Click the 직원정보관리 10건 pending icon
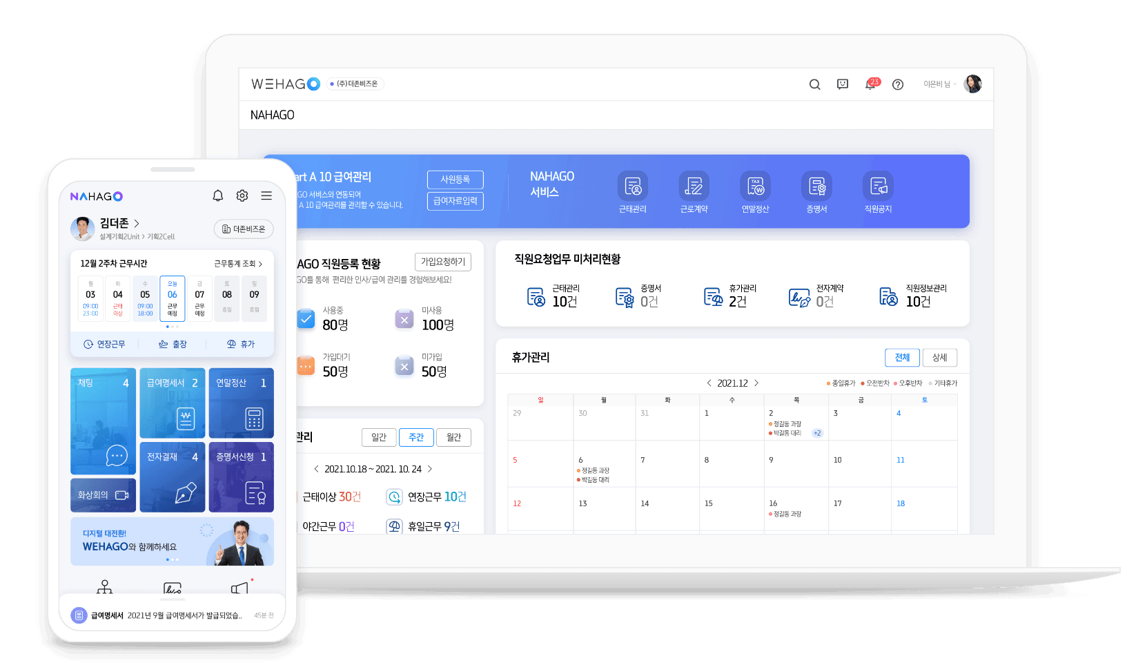Image resolution: width=1147 pixels, height=663 pixels. (889, 297)
